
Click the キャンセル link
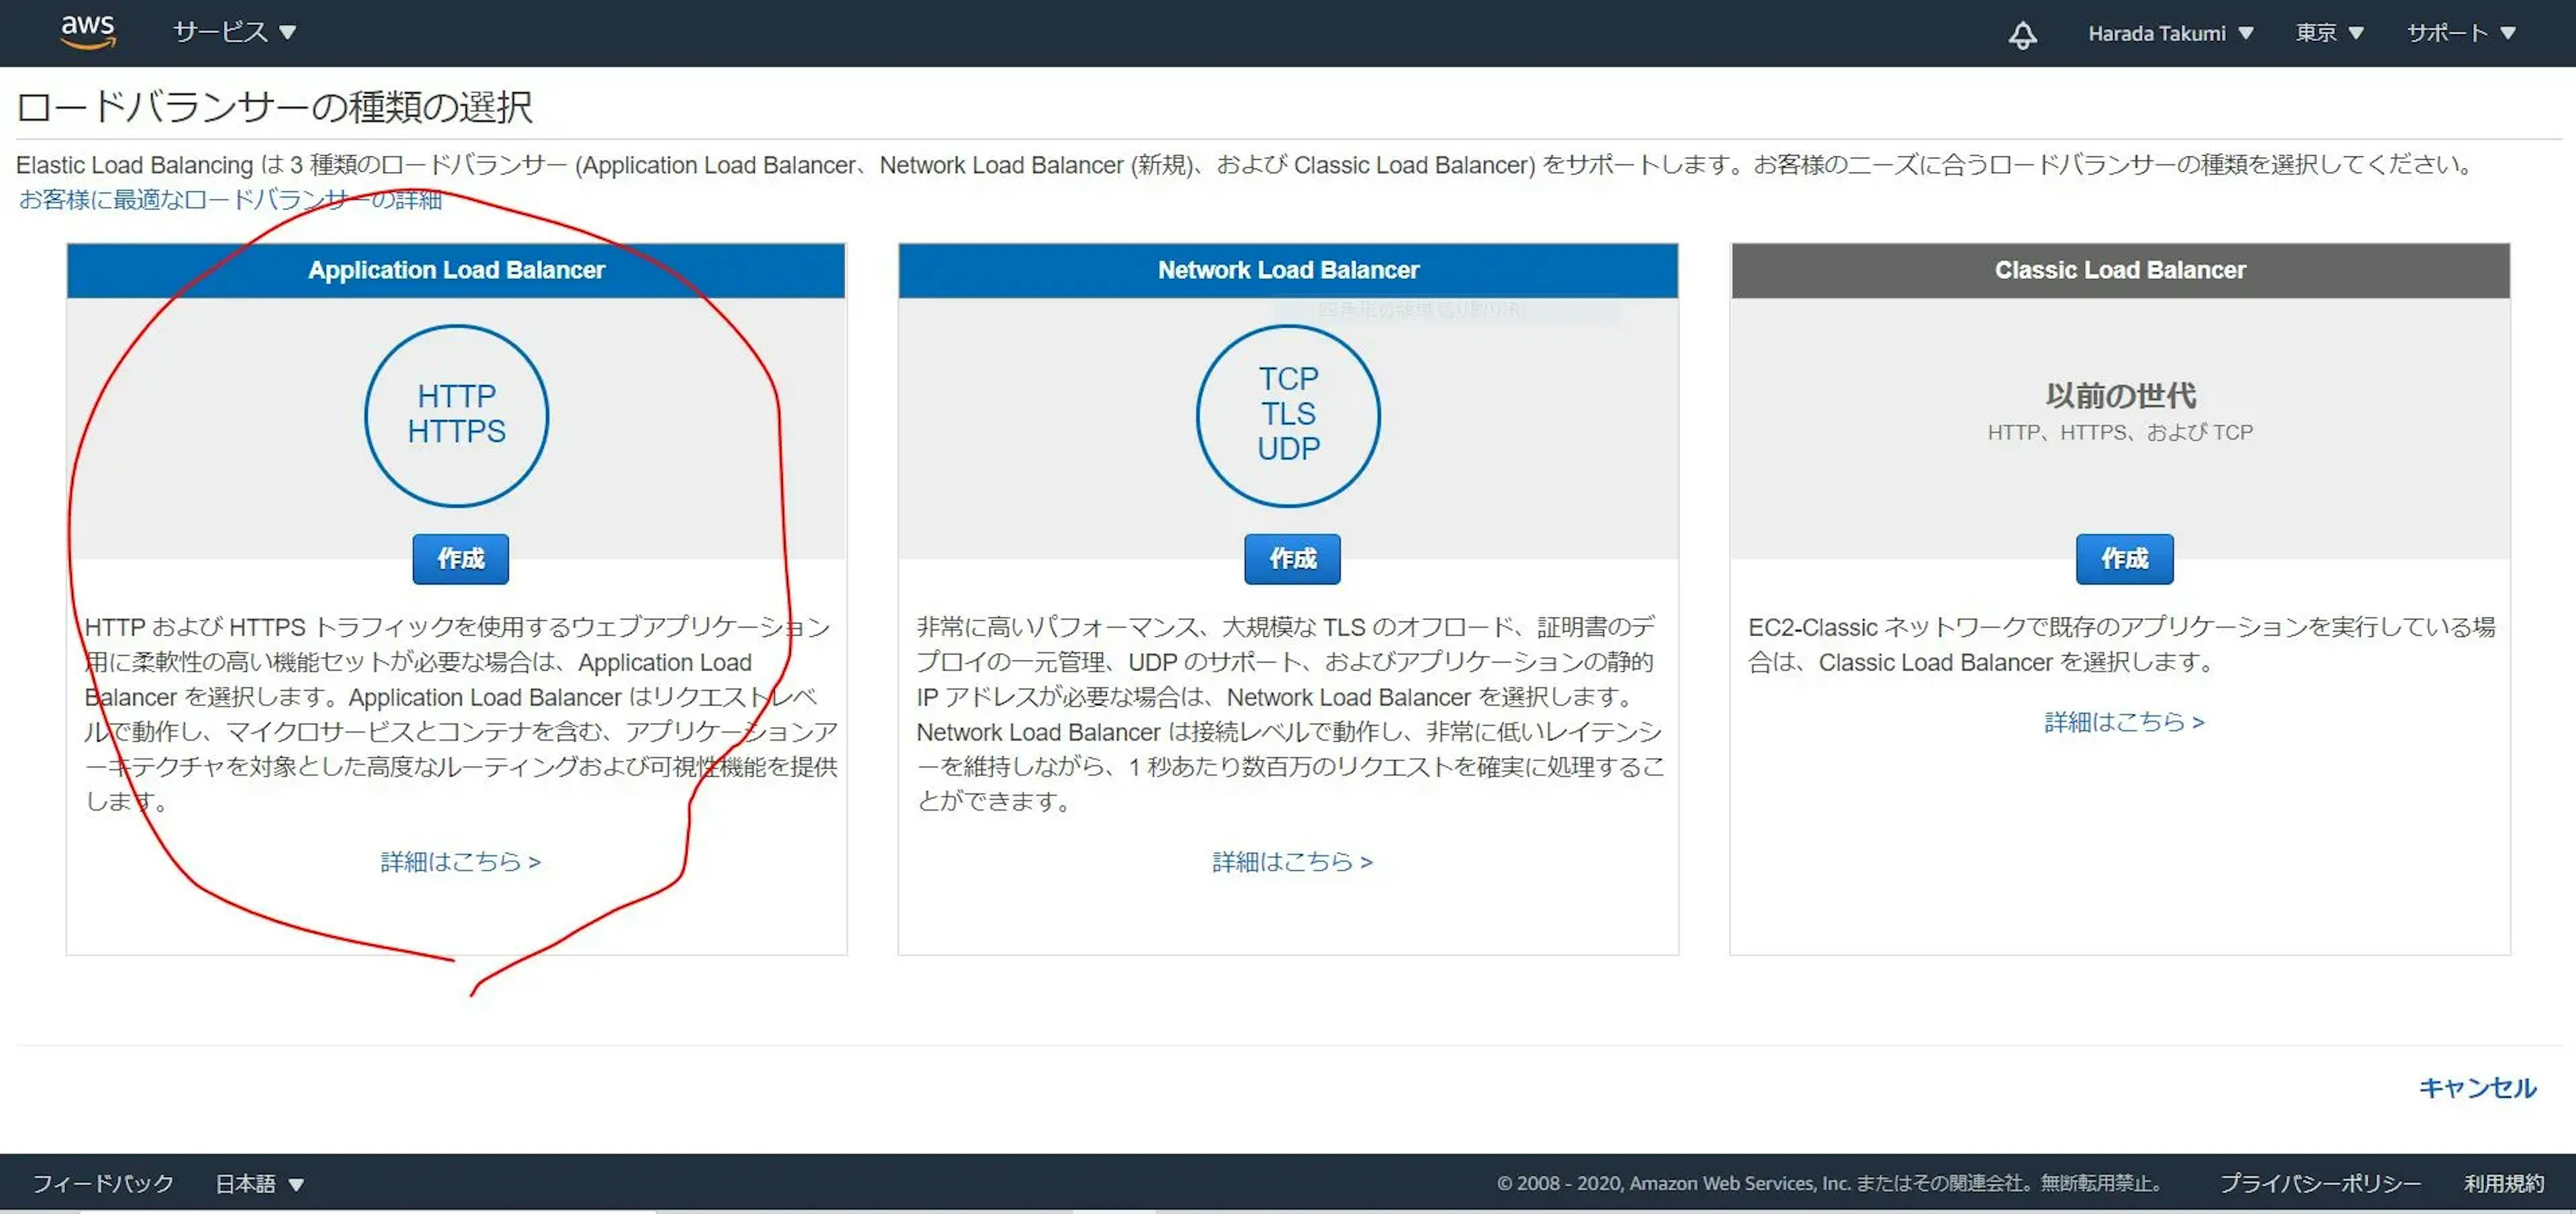(x=2476, y=1087)
